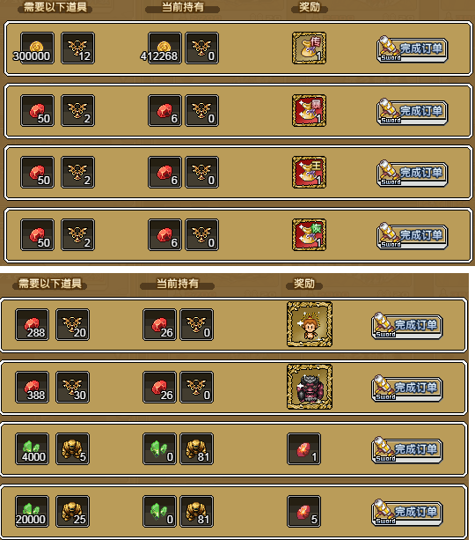Screen dimensions: 475x540
Task: Complete the order for the 暴 bag
Action: click(x=412, y=112)
